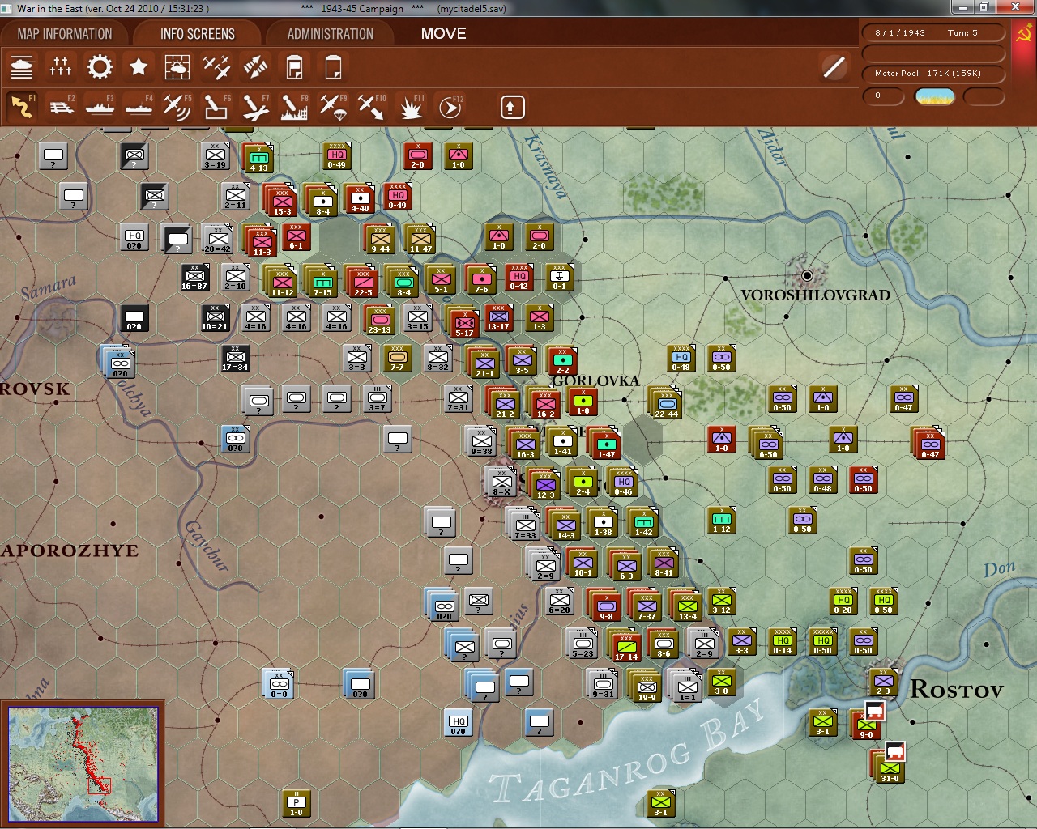
Task: Click the clipboard icon containing a flag
Action: point(294,67)
